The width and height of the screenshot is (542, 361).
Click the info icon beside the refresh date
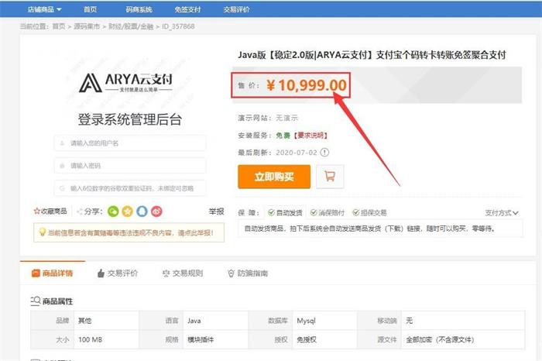(x=324, y=153)
